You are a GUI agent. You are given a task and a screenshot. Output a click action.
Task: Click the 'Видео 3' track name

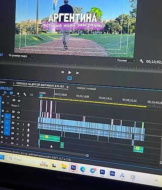coord(15,105)
